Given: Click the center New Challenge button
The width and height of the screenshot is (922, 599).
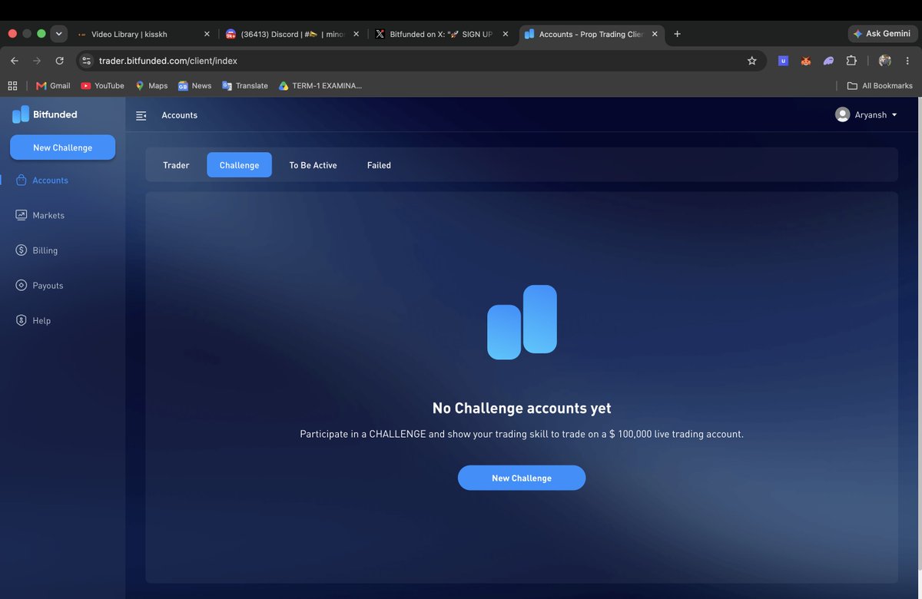Looking at the screenshot, I should click(522, 478).
